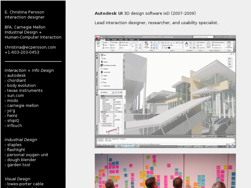Click the 'Human-Computer Interaction' line
The image size is (251, 188).
pyautogui.click(x=33, y=37)
